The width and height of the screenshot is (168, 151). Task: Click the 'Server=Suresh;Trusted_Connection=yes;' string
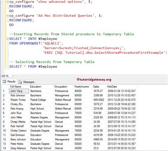pyautogui.click(x=83, y=48)
